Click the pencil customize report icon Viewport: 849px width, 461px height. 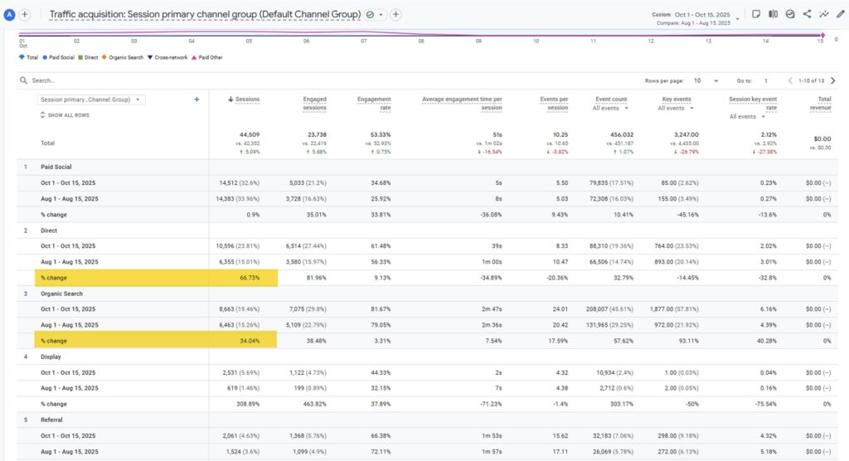pyautogui.click(x=841, y=14)
